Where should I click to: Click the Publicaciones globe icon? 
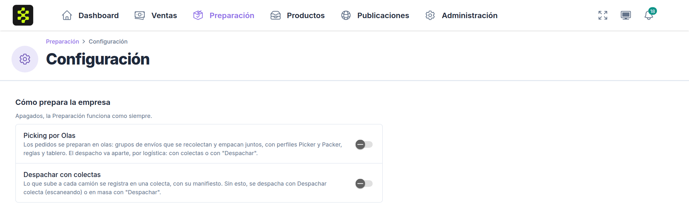pyautogui.click(x=346, y=15)
